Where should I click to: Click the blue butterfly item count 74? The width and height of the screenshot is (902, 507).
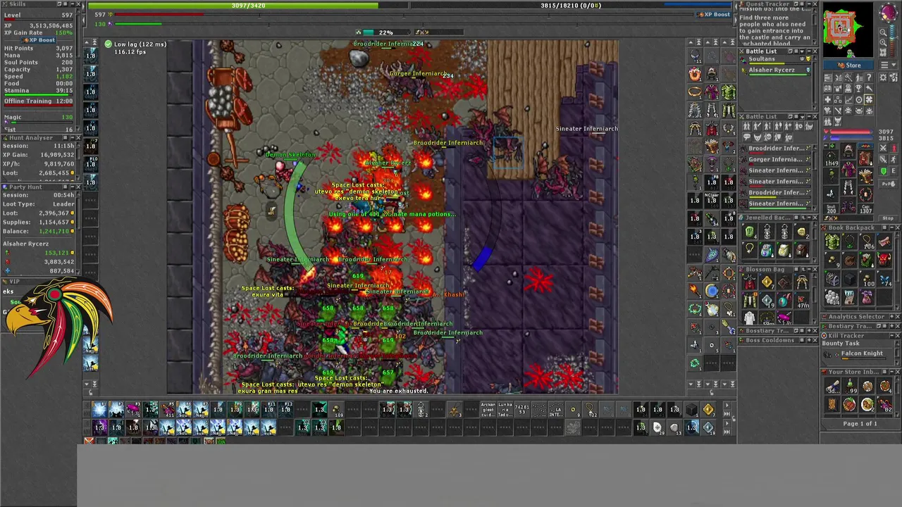(884, 279)
